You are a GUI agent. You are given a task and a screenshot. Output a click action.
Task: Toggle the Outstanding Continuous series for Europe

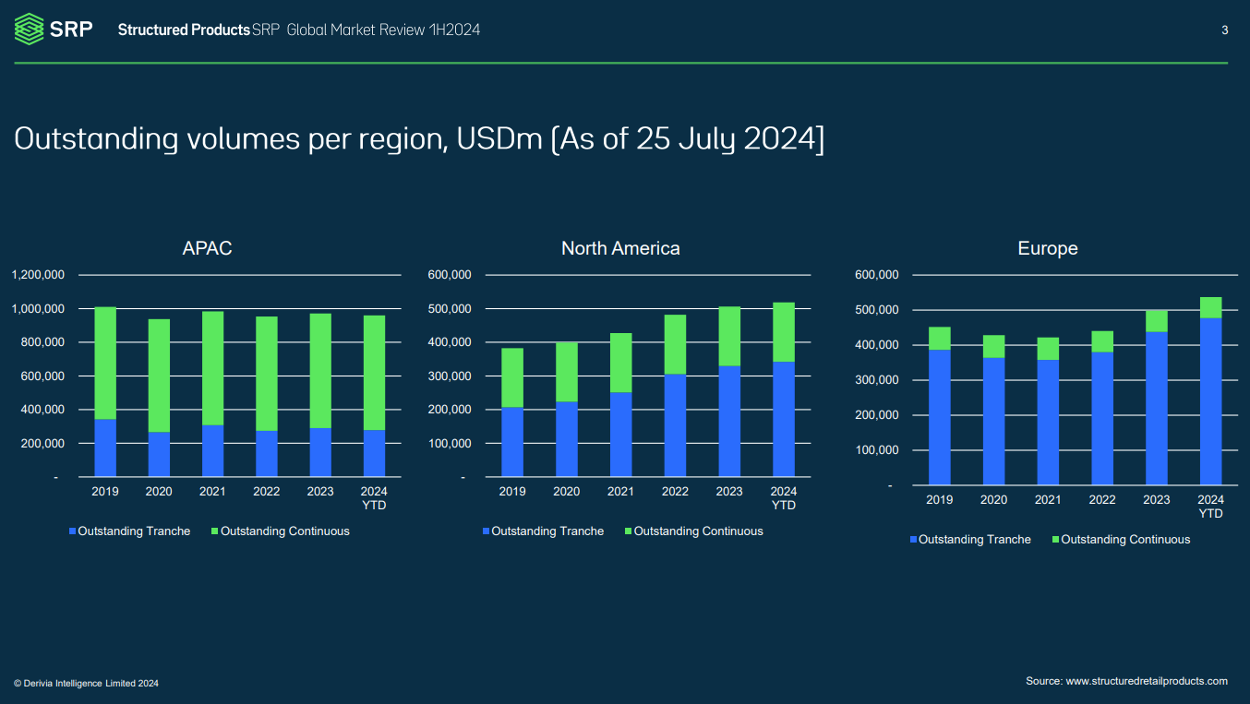pos(1121,539)
